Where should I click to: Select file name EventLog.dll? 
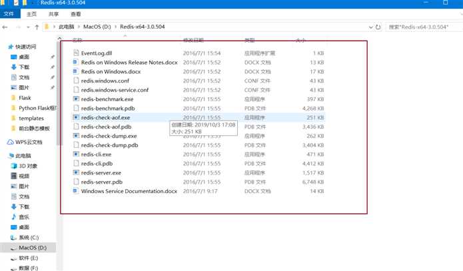tap(97, 53)
